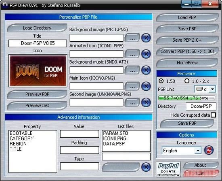This screenshot has height=181, width=222.
Task: Browse for Main Icon ICON0.PNG file
Action: tap(132, 86)
